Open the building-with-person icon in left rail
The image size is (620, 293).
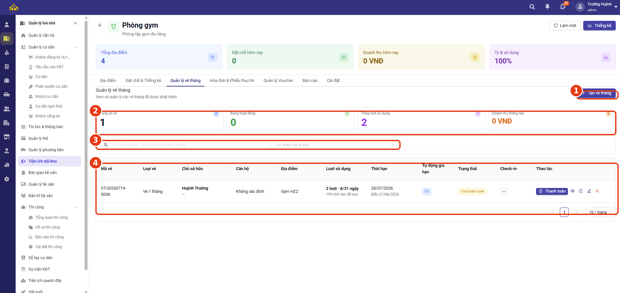point(7,123)
